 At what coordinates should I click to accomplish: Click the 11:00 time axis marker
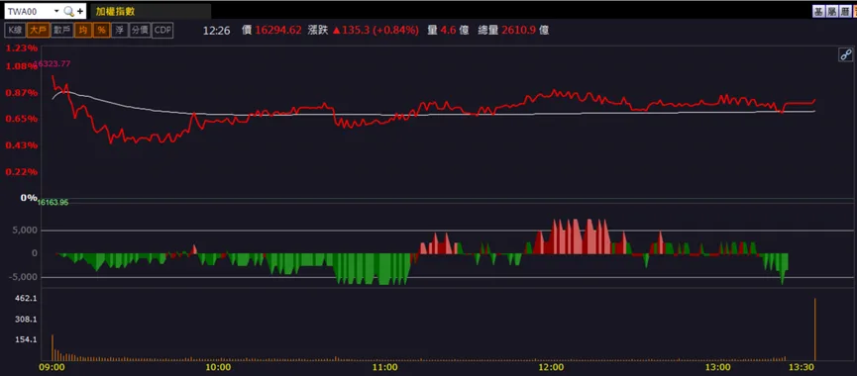[384, 367]
